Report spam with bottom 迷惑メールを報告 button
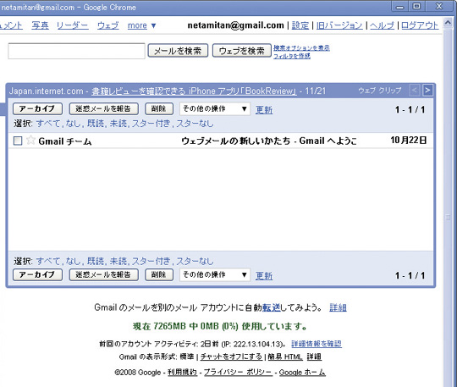 103,274
